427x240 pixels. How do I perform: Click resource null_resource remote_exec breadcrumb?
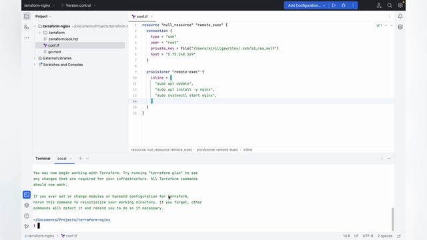(x=161, y=149)
